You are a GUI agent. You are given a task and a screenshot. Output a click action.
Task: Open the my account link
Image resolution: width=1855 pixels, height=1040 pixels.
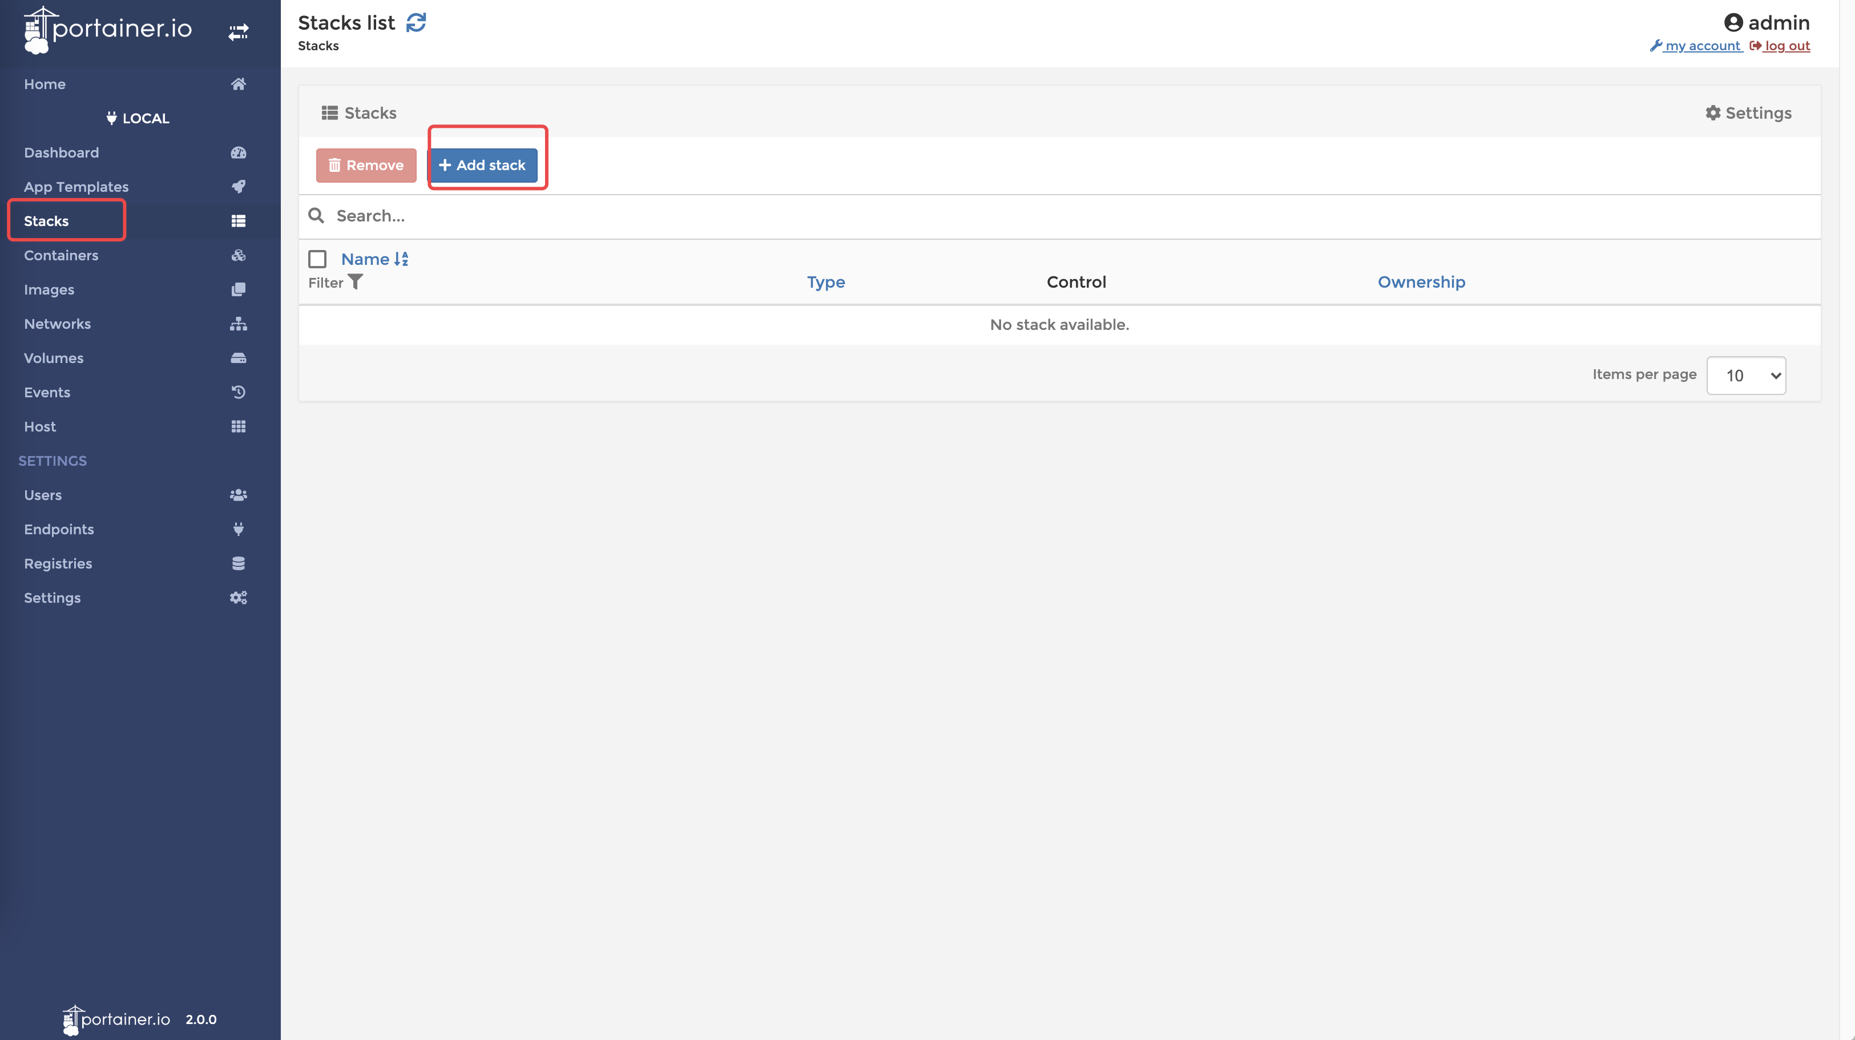tap(1701, 46)
